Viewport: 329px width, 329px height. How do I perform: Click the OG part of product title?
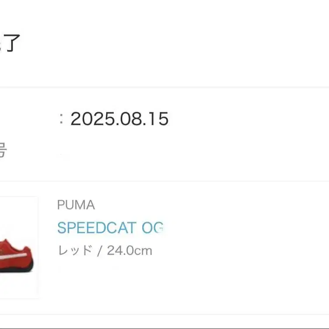click(x=152, y=227)
